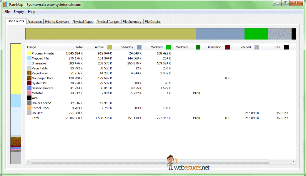Click the yellow Process Private segment of side bar
The image size is (306, 176).
[16, 69]
